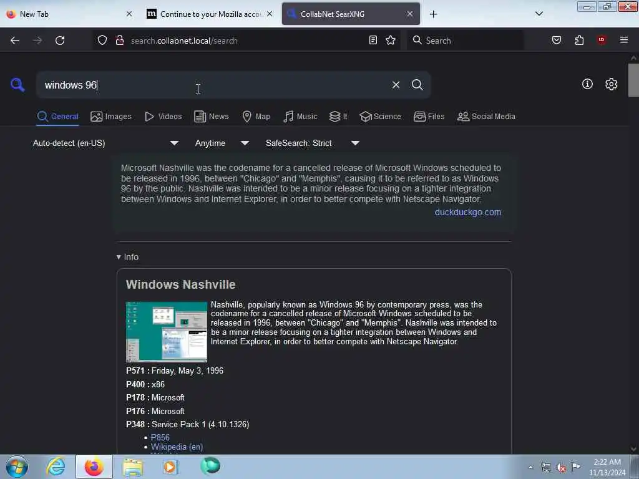Image resolution: width=639 pixels, height=479 pixels.
Task: Open the Windows Start menu
Action: click(x=17, y=467)
